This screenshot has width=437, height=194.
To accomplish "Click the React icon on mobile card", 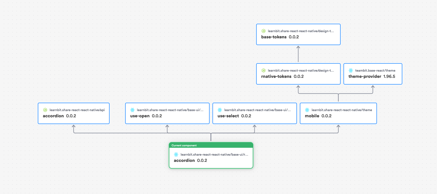I will 307,110.
